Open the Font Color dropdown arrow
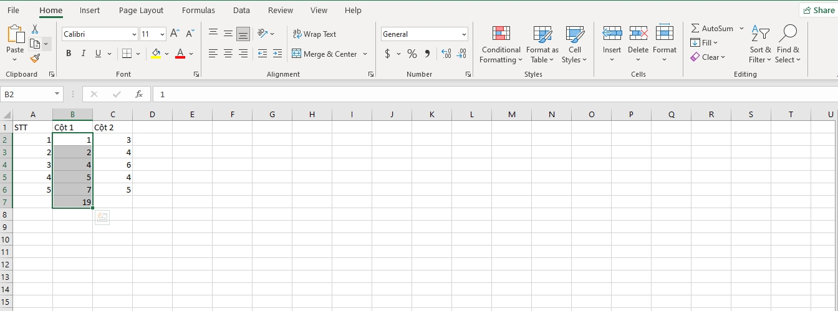Image resolution: width=838 pixels, height=311 pixels. point(191,54)
